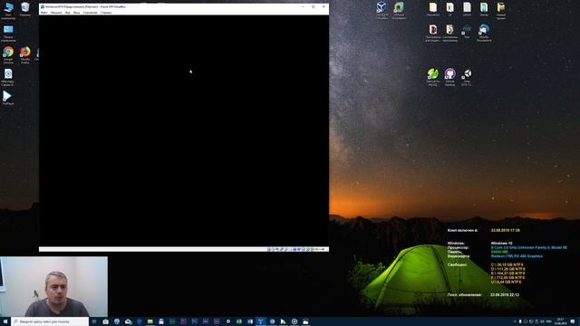This screenshot has height=326, width=580.
Task: Open the Справка menu in VirtualBox window
Action: [x=106, y=13]
